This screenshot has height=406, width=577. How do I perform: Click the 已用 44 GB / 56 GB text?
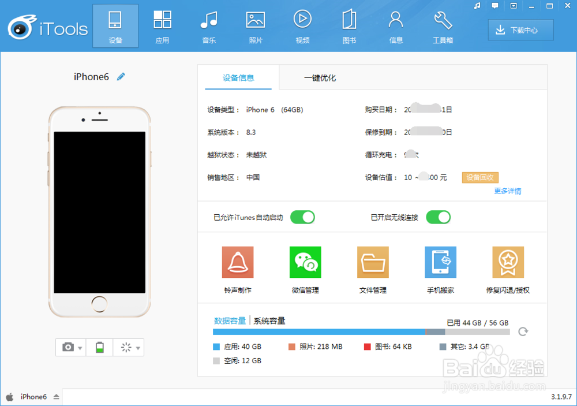(477, 323)
